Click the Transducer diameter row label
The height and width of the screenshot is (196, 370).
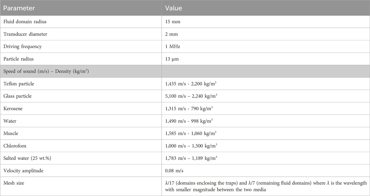[25, 34]
